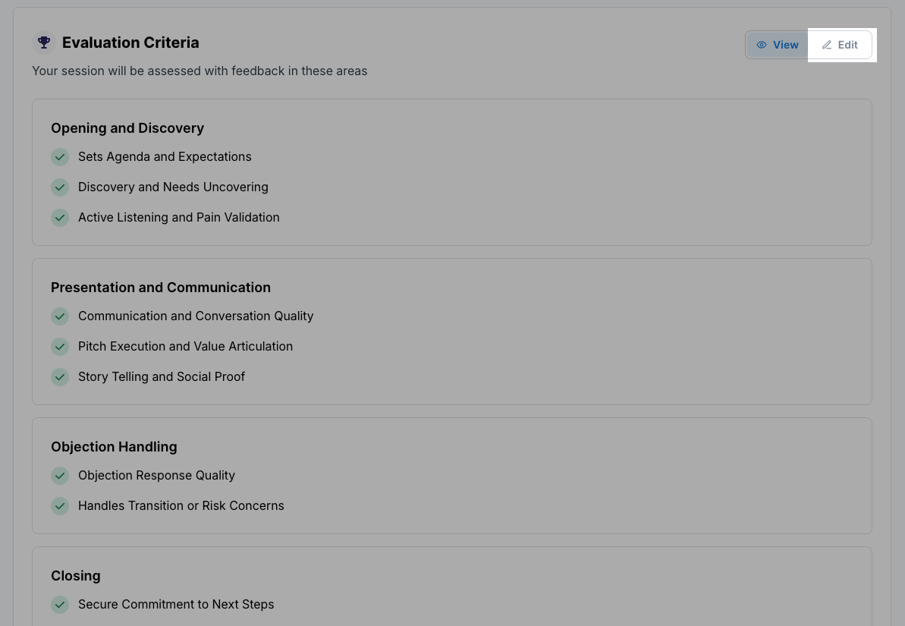Toggle the check for Objection Response Quality
Image resolution: width=905 pixels, height=626 pixels.
pos(60,476)
